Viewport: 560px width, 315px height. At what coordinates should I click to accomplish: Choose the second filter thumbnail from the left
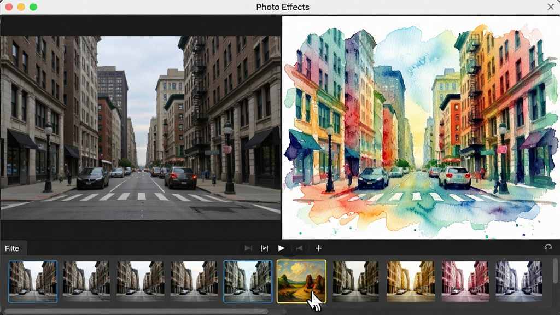point(86,282)
